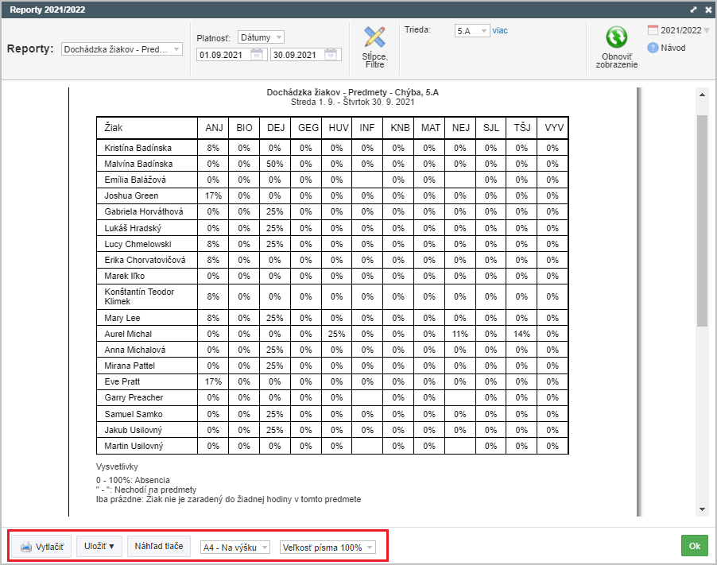Open the Reporty selection dropdown
The height and width of the screenshot is (565, 717).
[122, 49]
